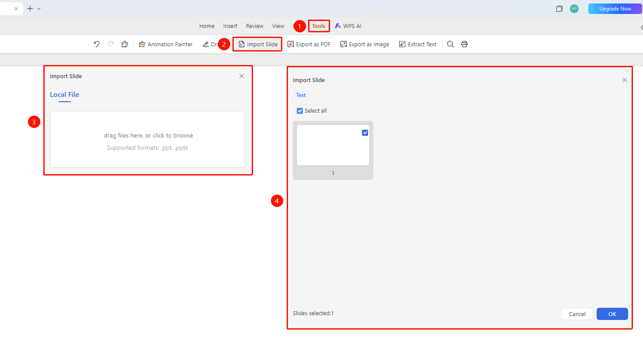Viewport: 643px width, 337px height.
Task: Open the Home tab
Action: (x=207, y=26)
